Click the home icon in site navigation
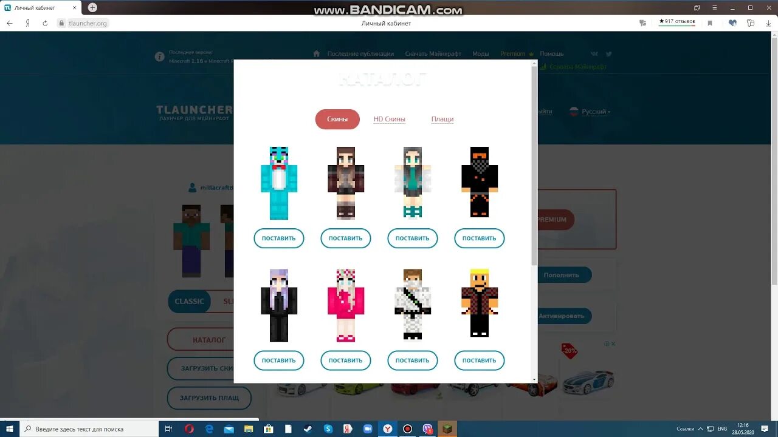The height and width of the screenshot is (437, 778). pos(316,53)
